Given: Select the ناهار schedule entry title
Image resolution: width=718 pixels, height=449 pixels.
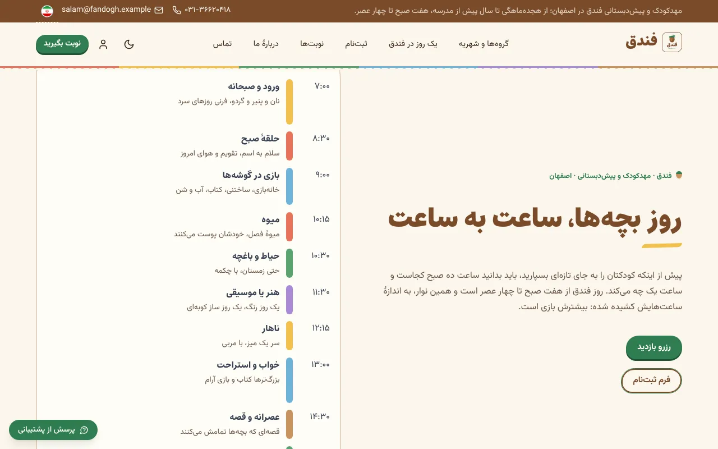Looking at the screenshot, I should tap(270, 328).
